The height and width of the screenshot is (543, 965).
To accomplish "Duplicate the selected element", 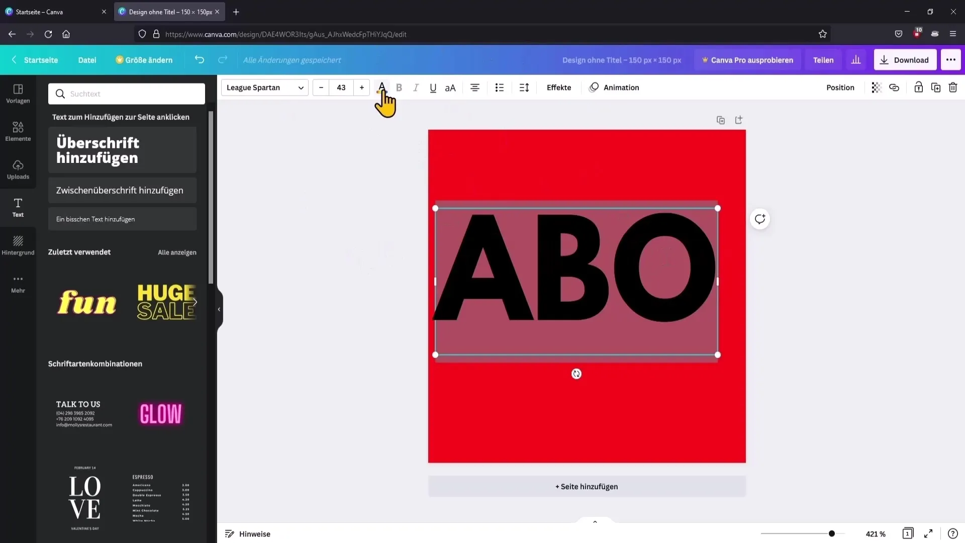I will [x=935, y=87].
